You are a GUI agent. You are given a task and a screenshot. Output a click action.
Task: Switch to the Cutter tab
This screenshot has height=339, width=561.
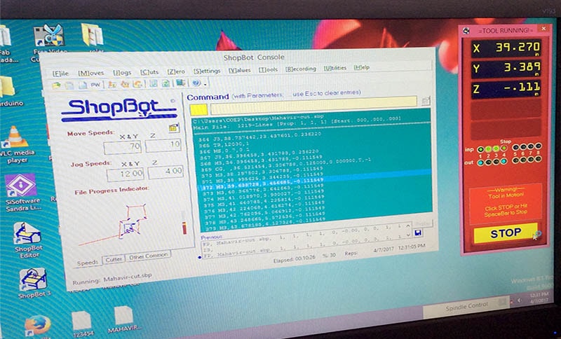[114, 259]
